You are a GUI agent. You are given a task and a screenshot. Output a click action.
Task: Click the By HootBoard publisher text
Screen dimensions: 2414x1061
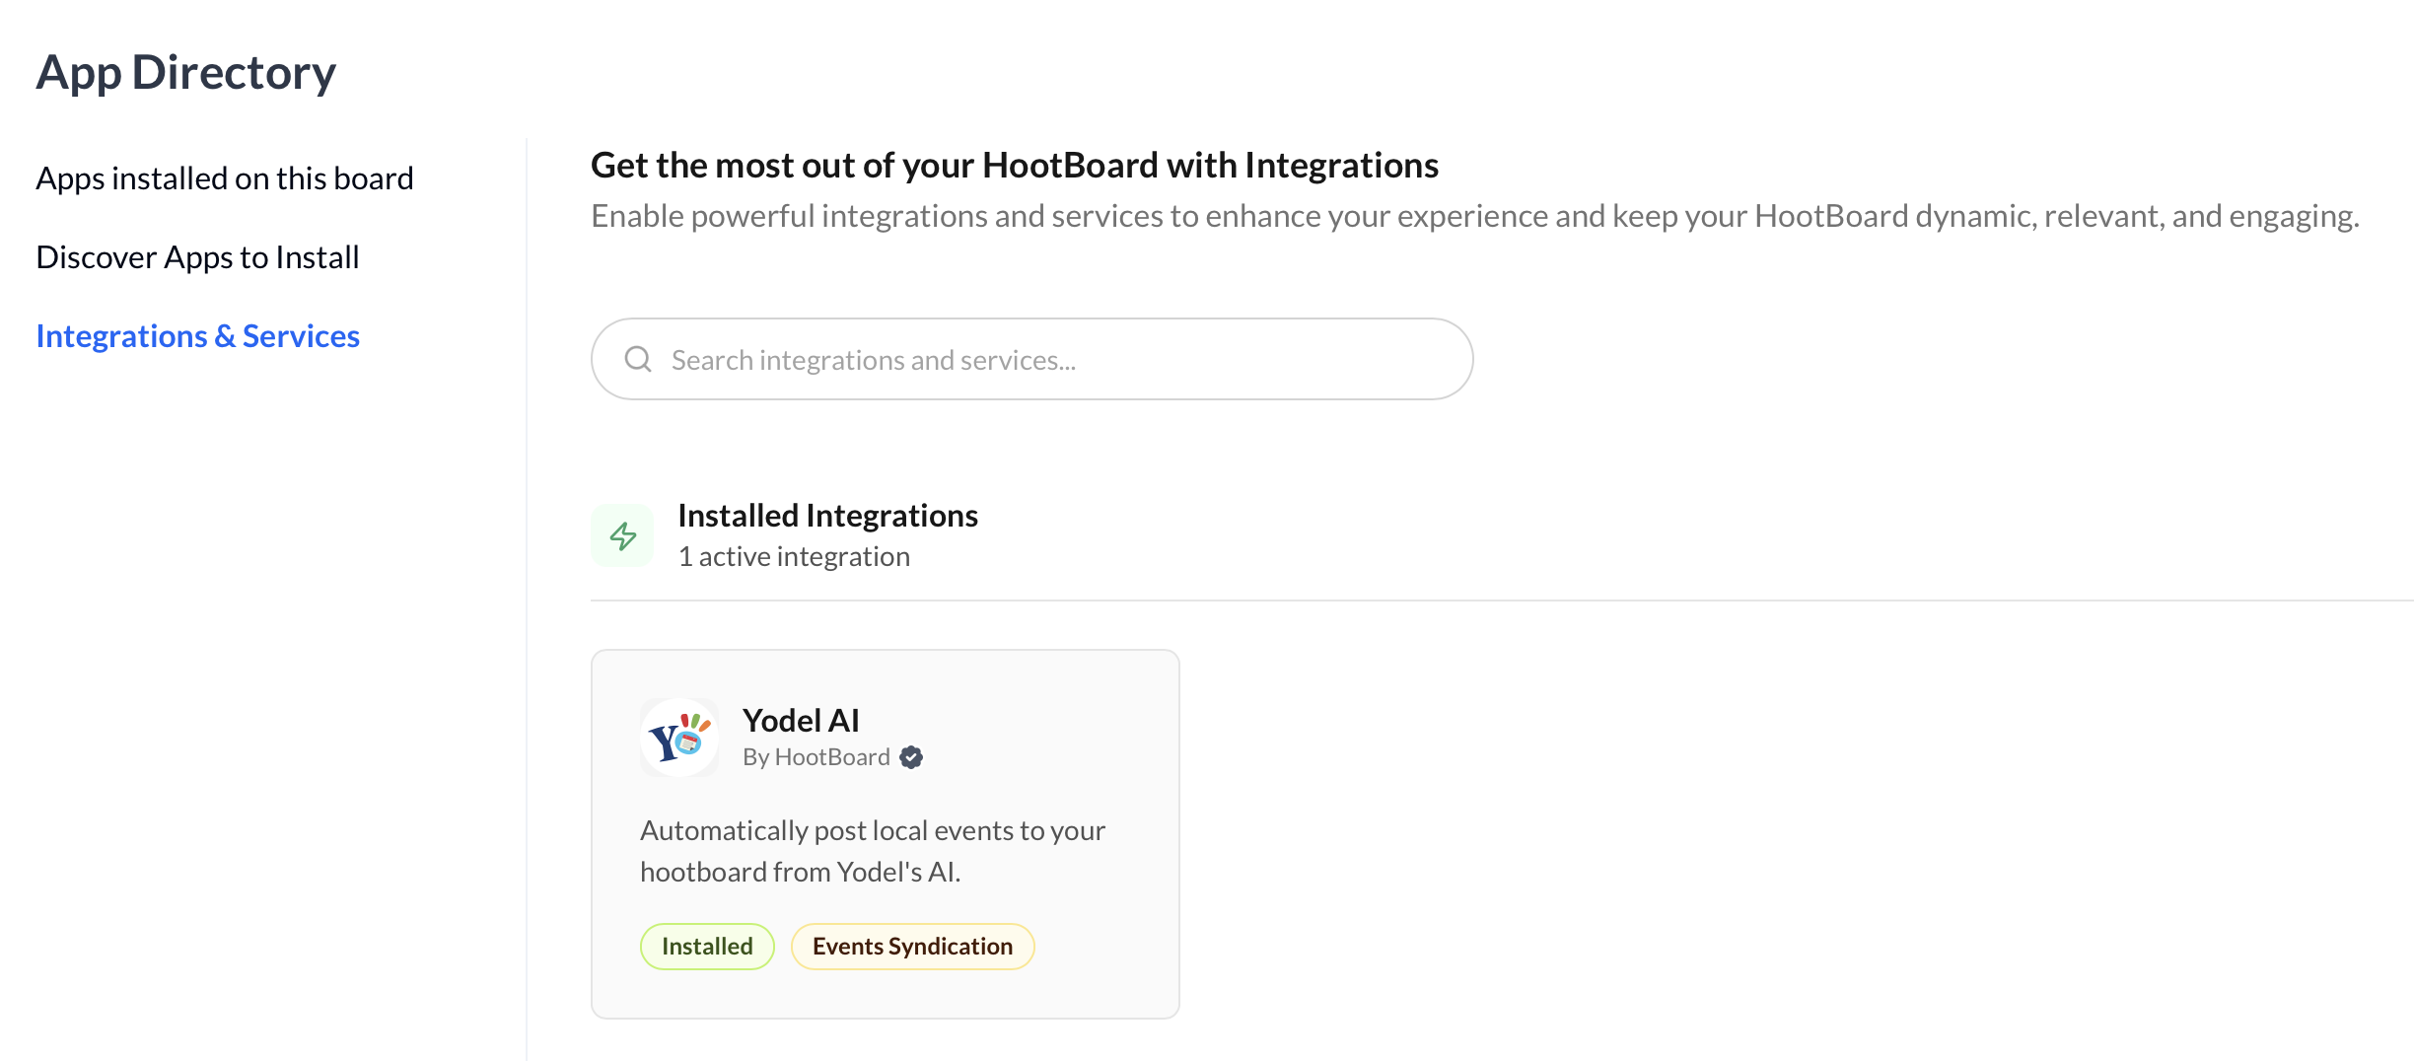[x=816, y=757]
